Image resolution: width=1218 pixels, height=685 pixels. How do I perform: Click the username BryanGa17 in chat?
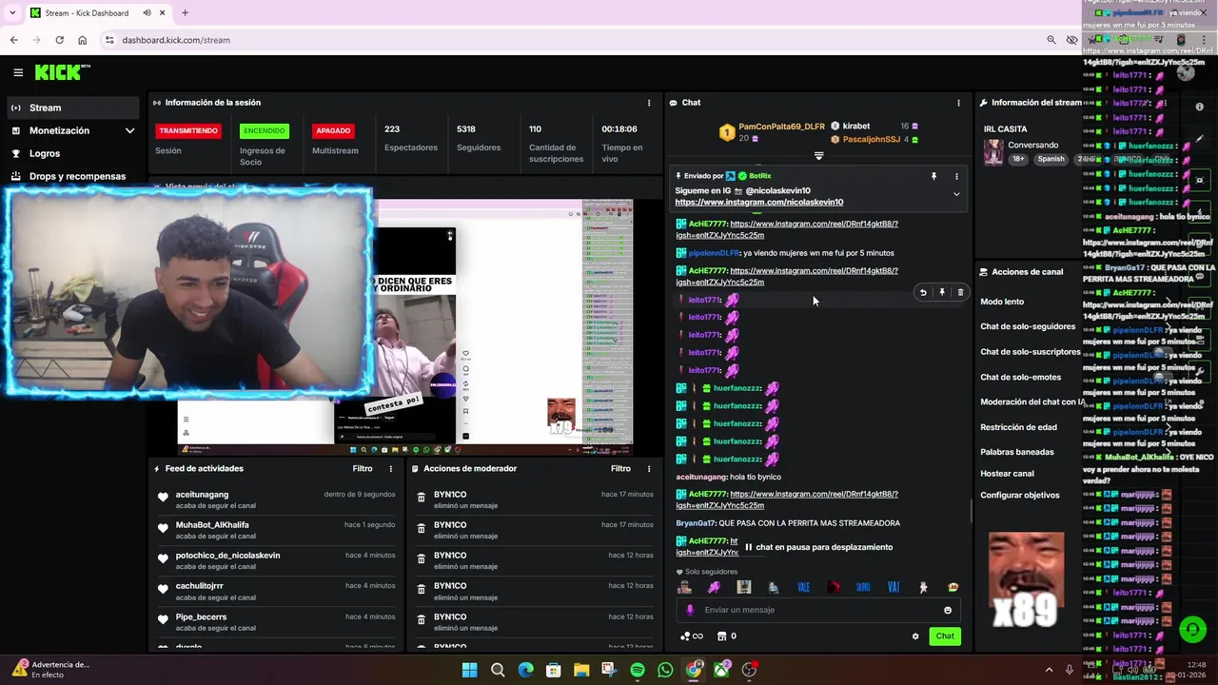pos(695,523)
